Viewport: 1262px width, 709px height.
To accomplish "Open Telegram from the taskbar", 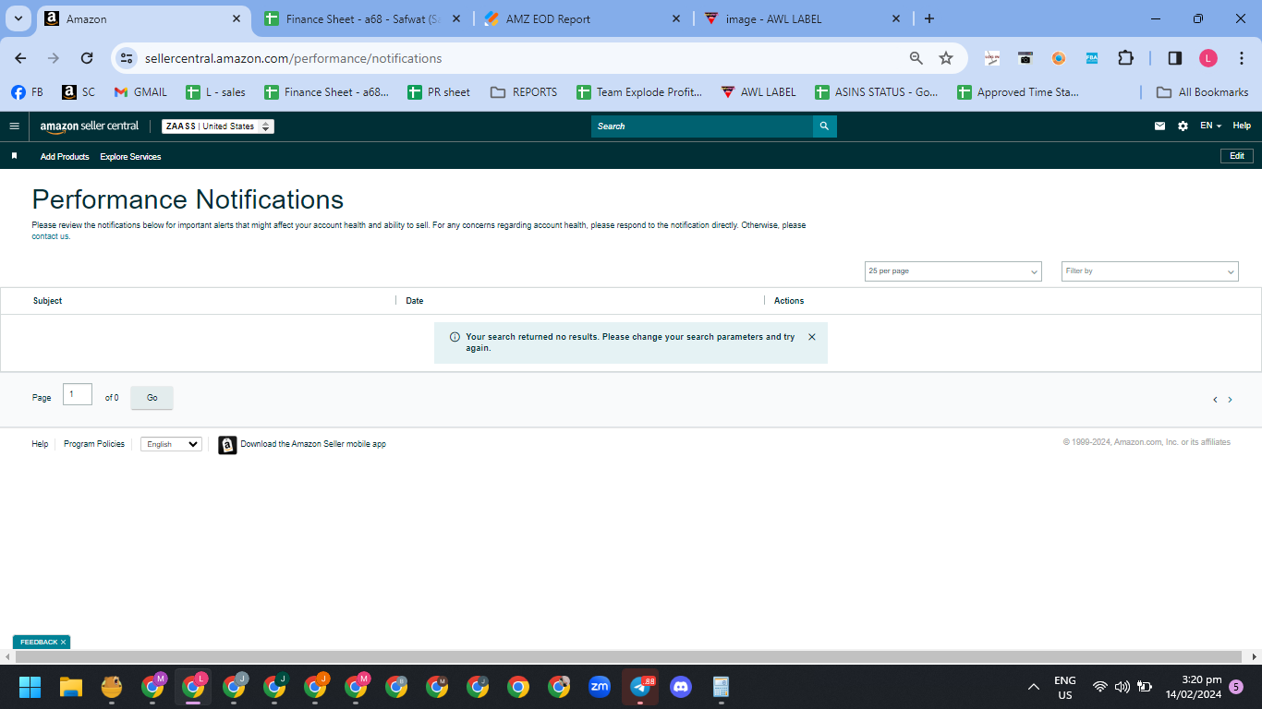I will coord(640,687).
